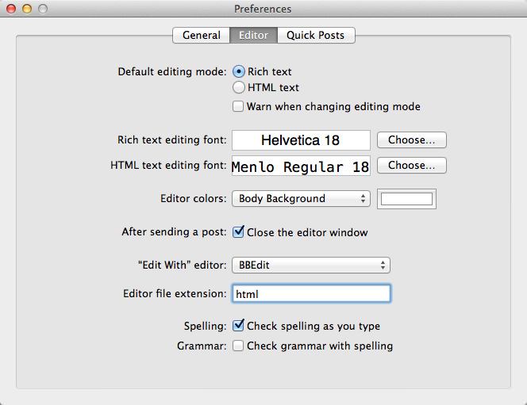The height and width of the screenshot is (405, 527).
Task: Enable Check grammar with spelling
Action: coord(238,346)
